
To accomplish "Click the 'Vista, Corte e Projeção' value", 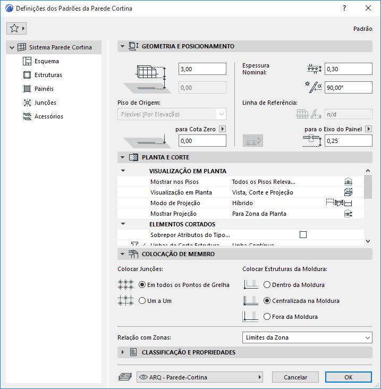I will [x=263, y=192].
